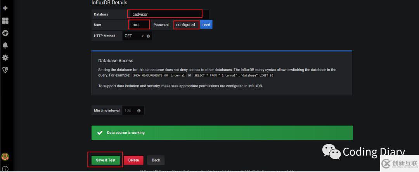
Task: Click the SELECT * FROM _internal code snippet
Action: point(234,75)
